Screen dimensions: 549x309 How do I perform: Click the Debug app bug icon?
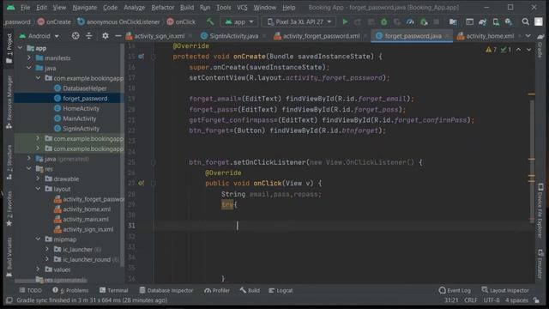384,21
